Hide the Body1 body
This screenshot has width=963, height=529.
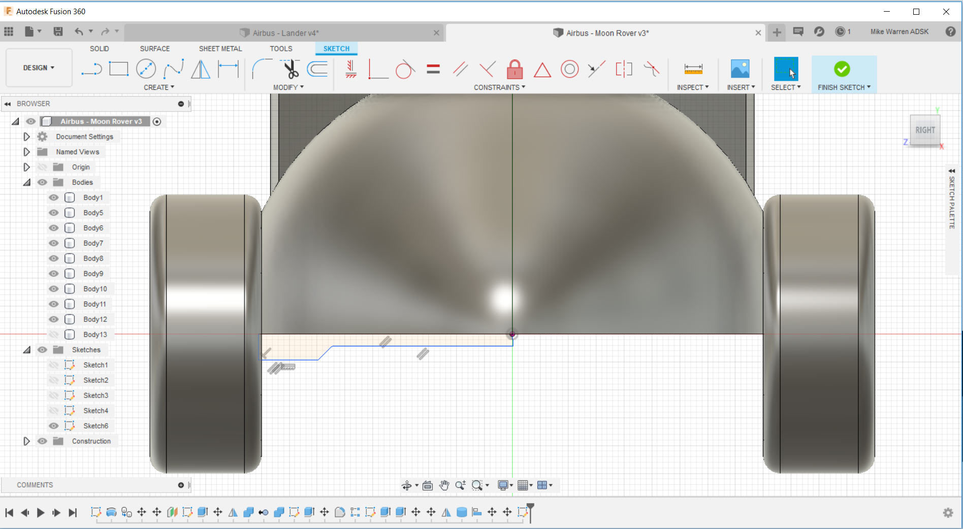coord(53,197)
